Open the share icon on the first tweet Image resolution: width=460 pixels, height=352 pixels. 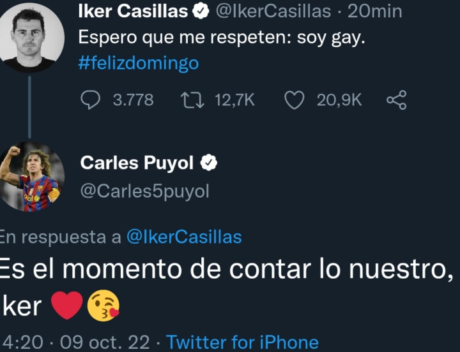click(x=396, y=99)
